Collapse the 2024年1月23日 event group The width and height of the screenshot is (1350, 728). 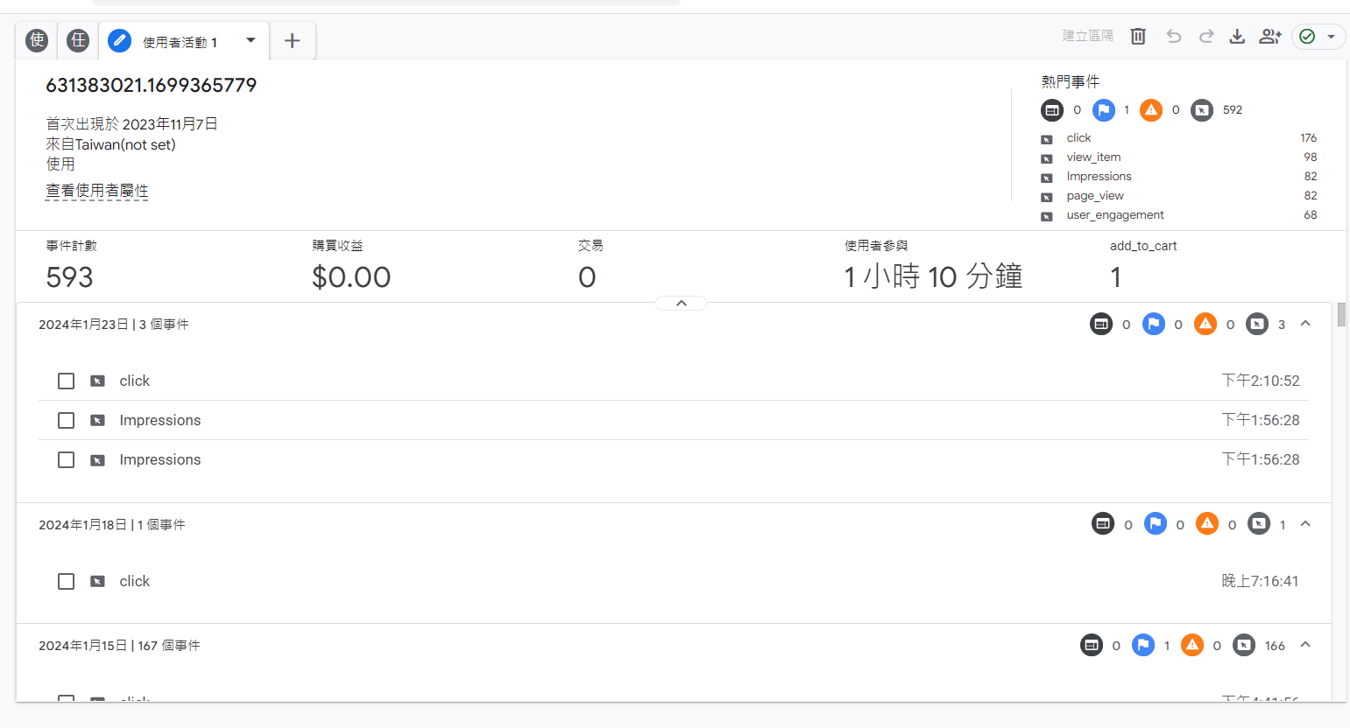1305,324
